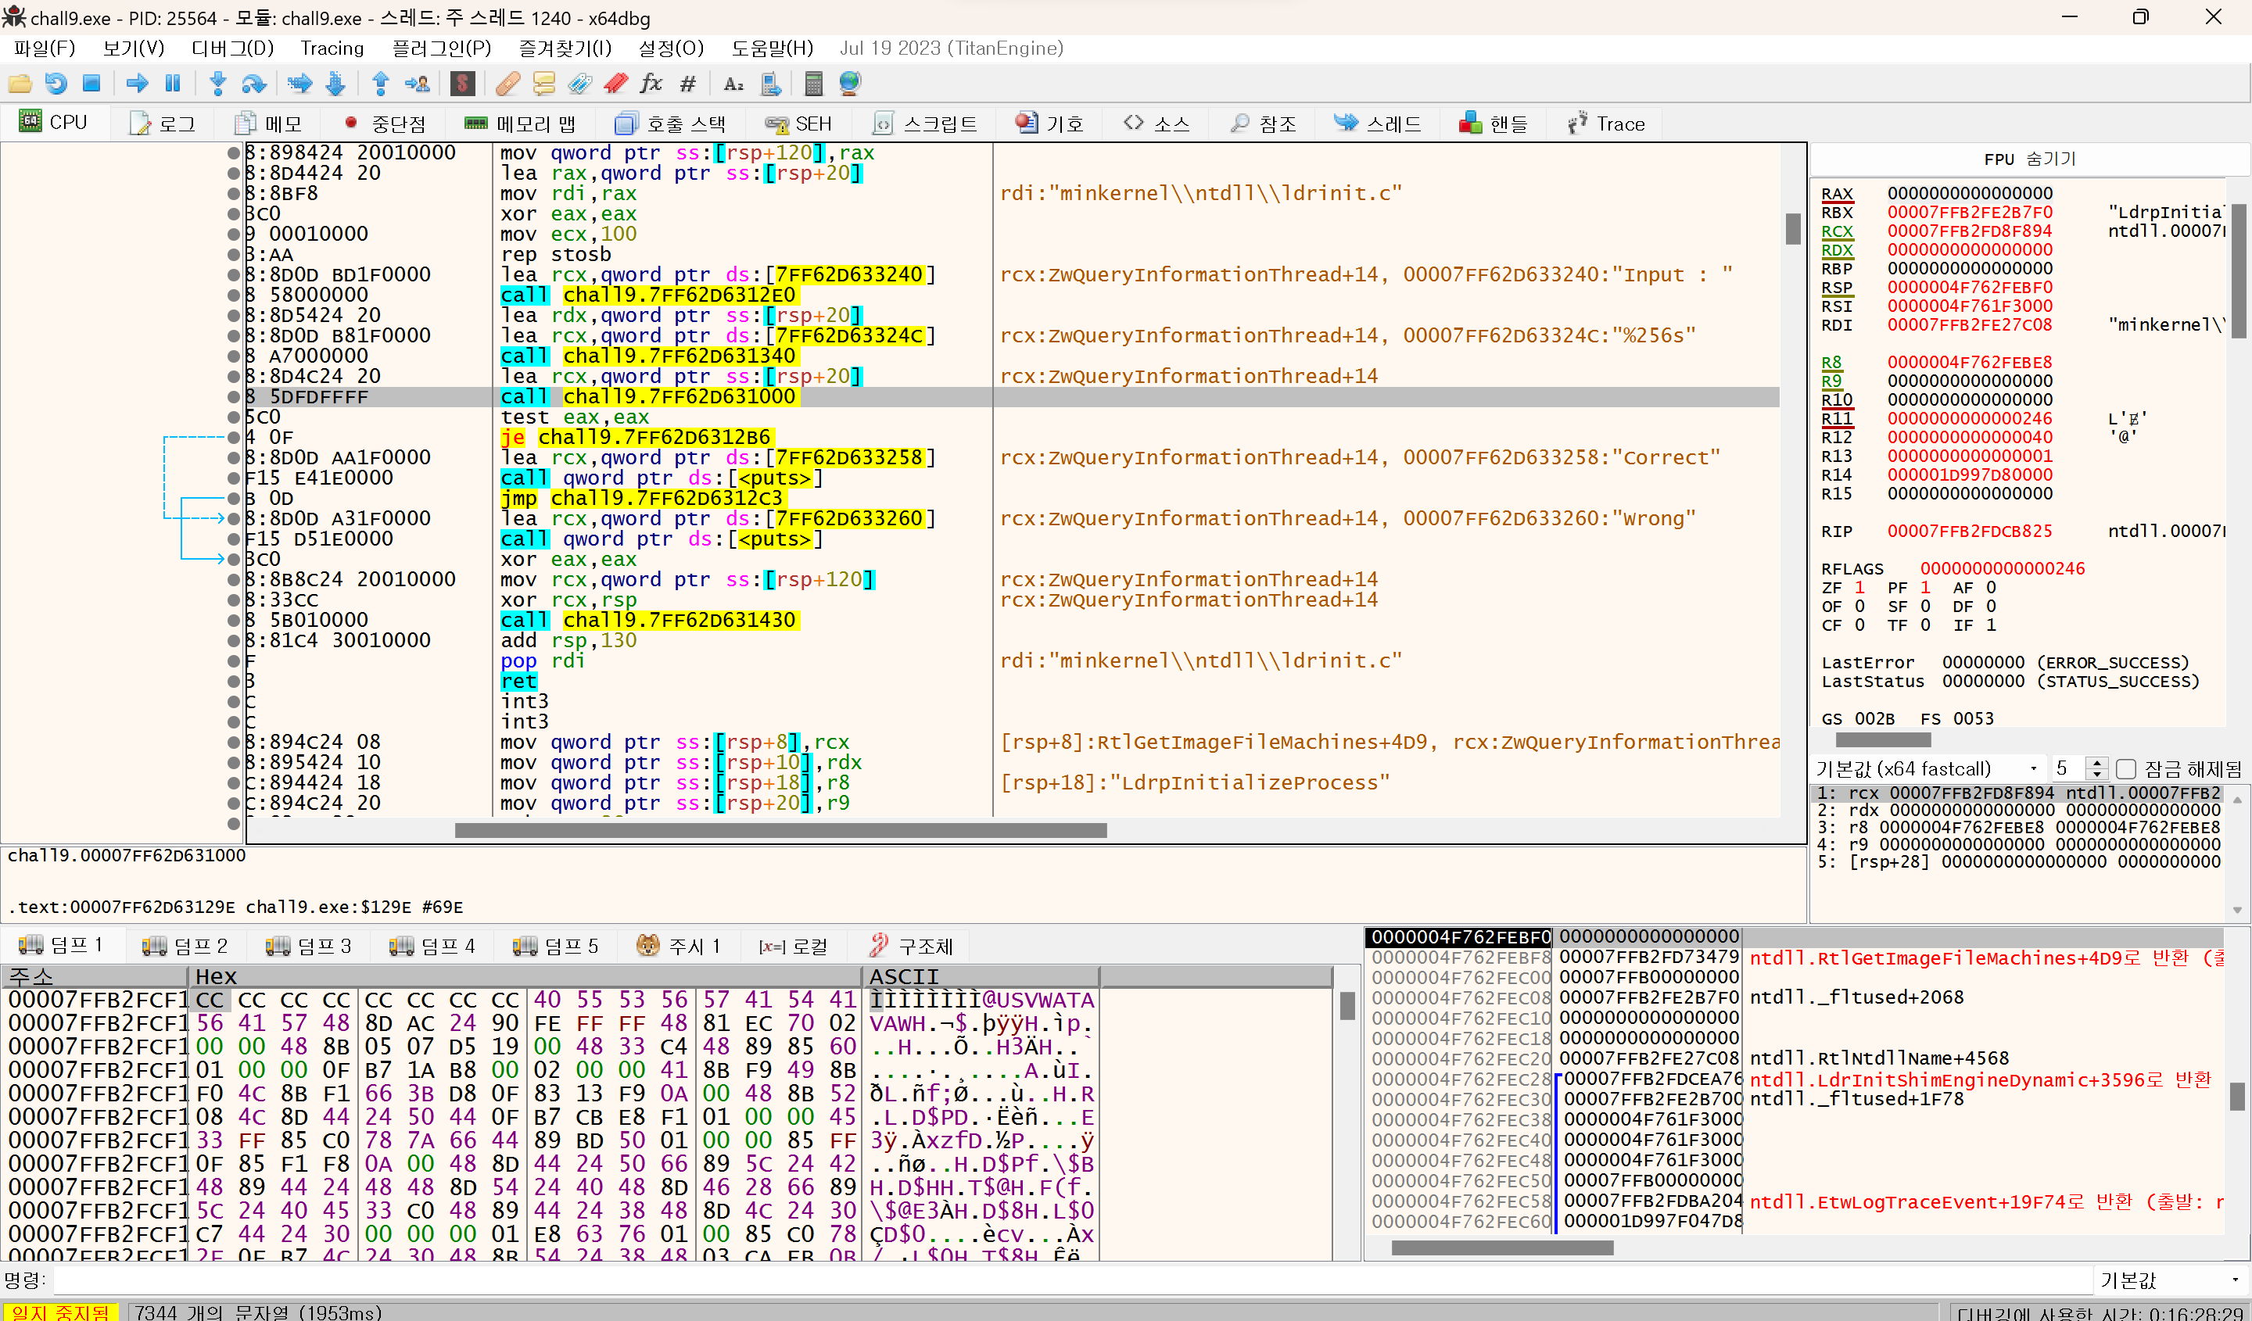
Task: Increase the argument count stepper
Action: pyautogui.click(x=2096, y=763)
